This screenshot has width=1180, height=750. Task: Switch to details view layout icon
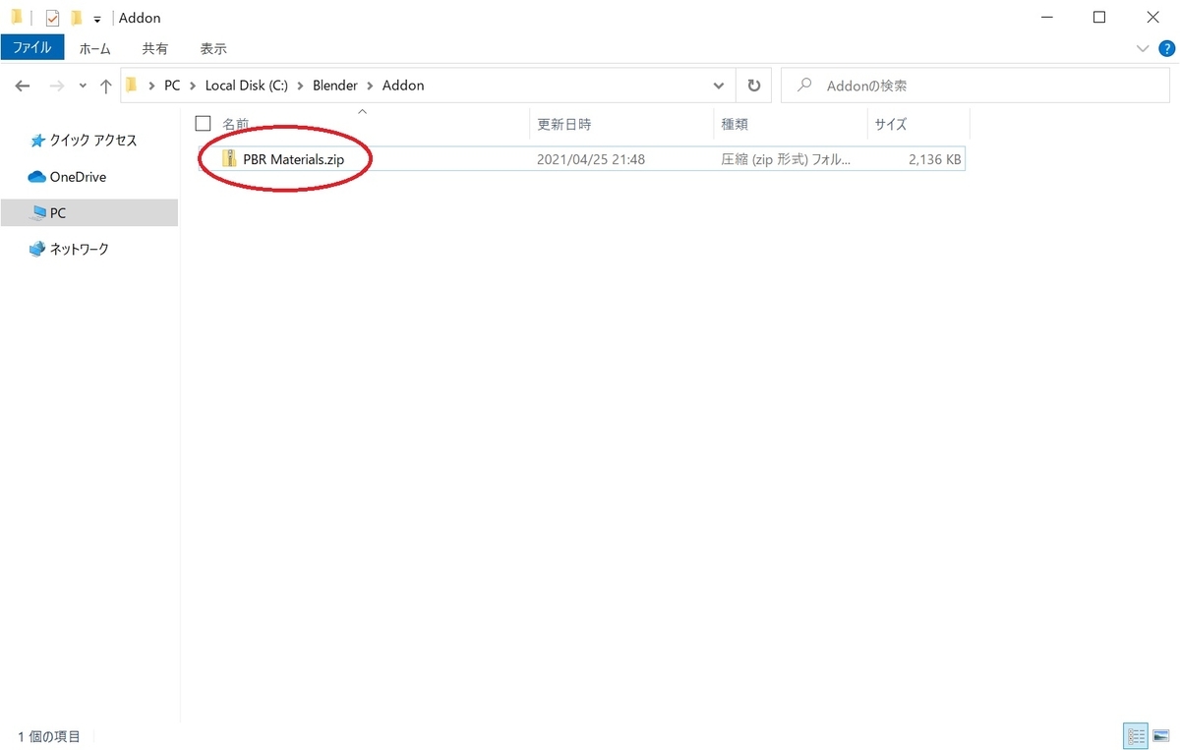[x=1137, y=735]
